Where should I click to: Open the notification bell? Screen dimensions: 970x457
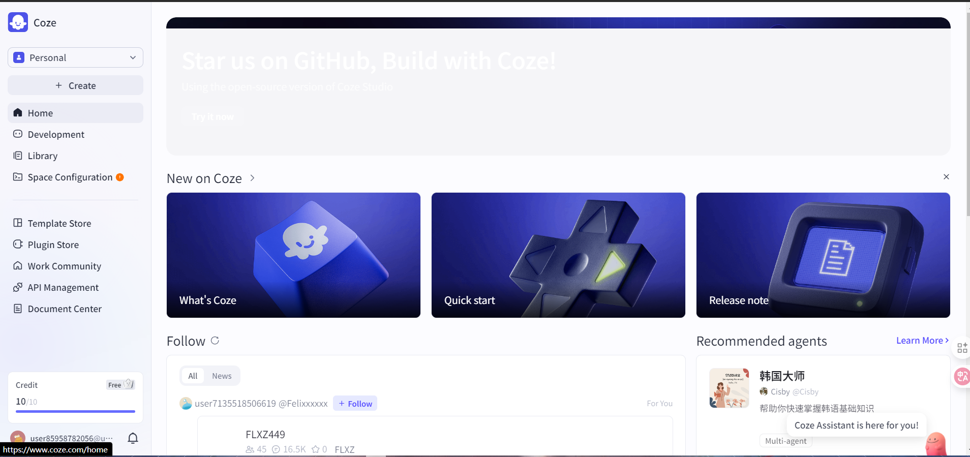click(133, 438)
